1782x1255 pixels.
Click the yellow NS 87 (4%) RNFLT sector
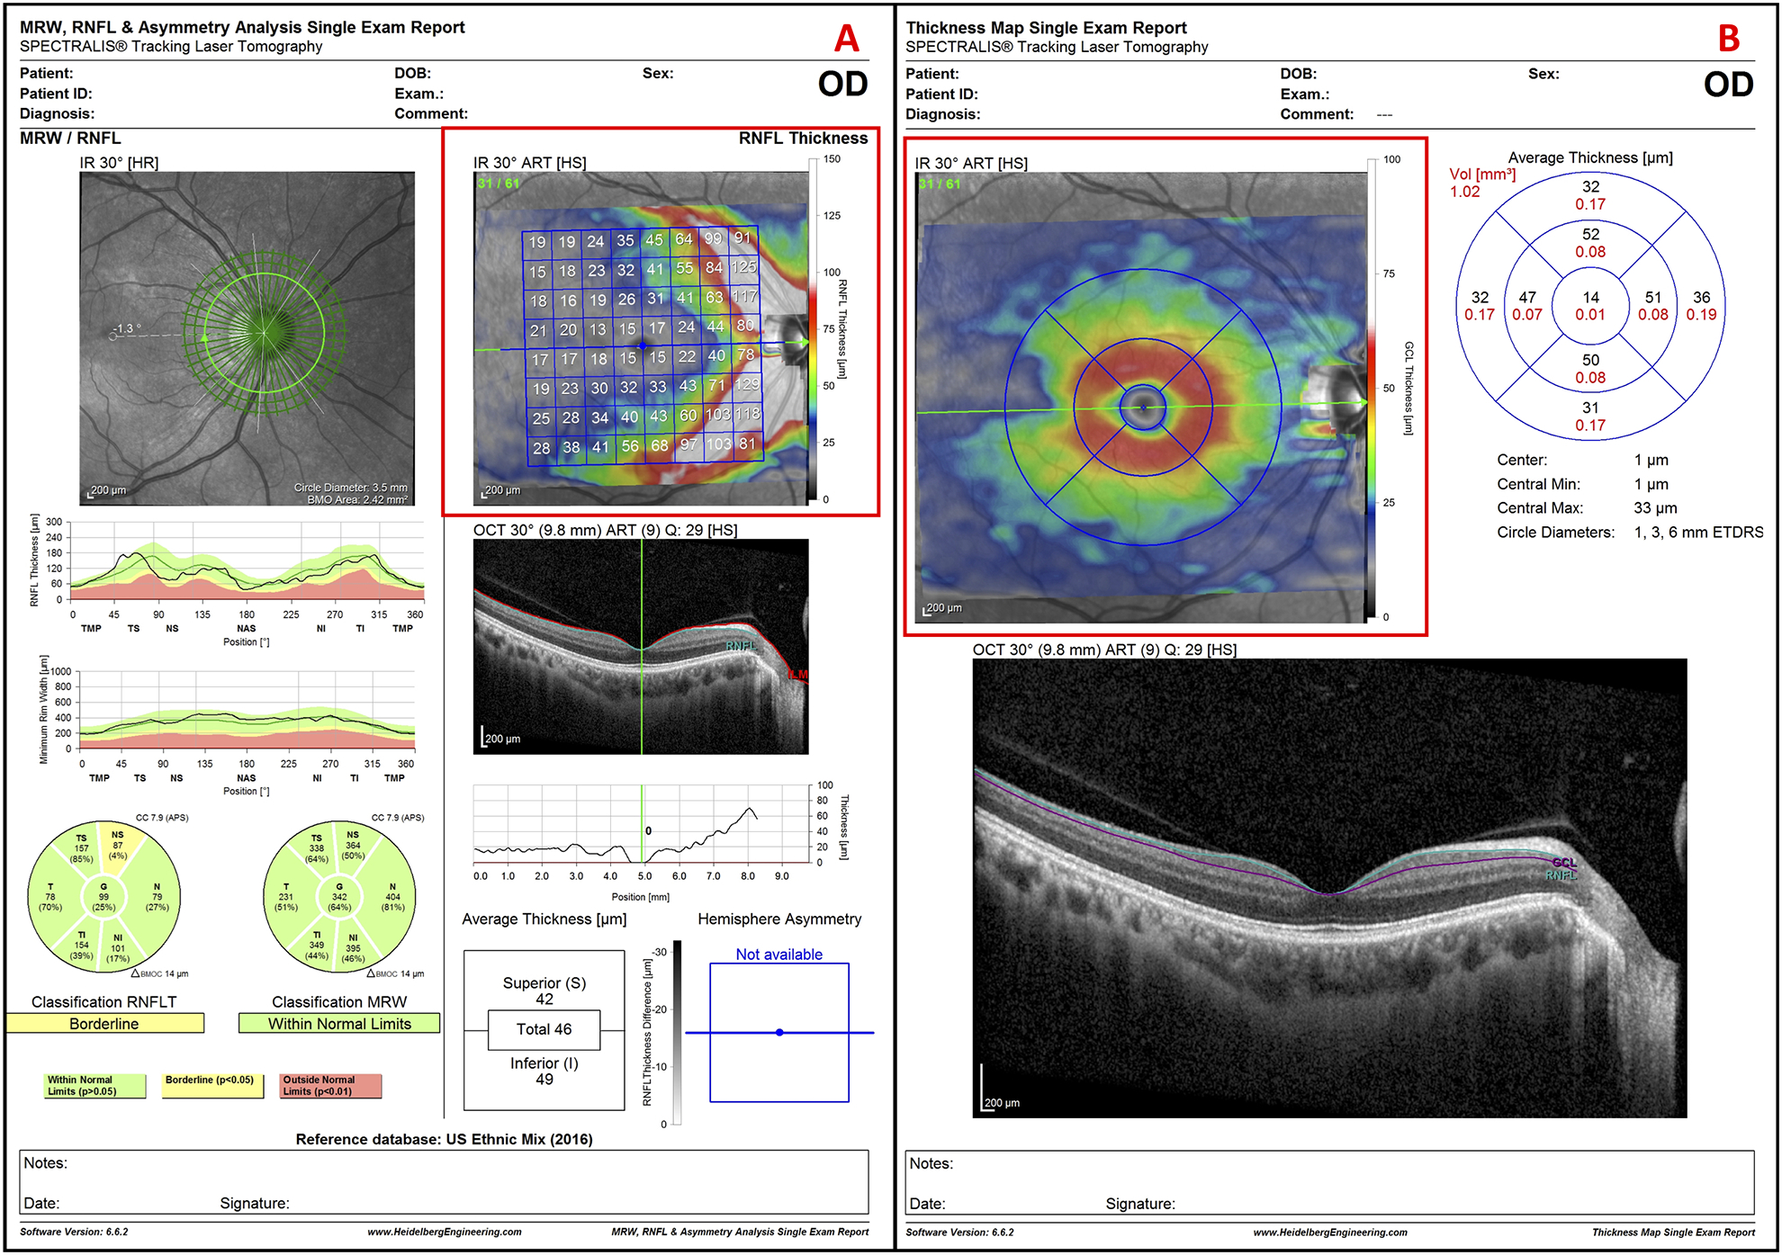118,846
